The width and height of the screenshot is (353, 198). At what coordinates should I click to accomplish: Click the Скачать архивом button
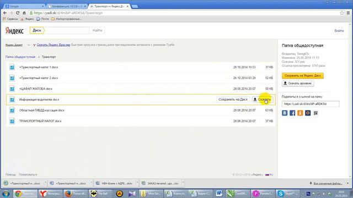298,83
